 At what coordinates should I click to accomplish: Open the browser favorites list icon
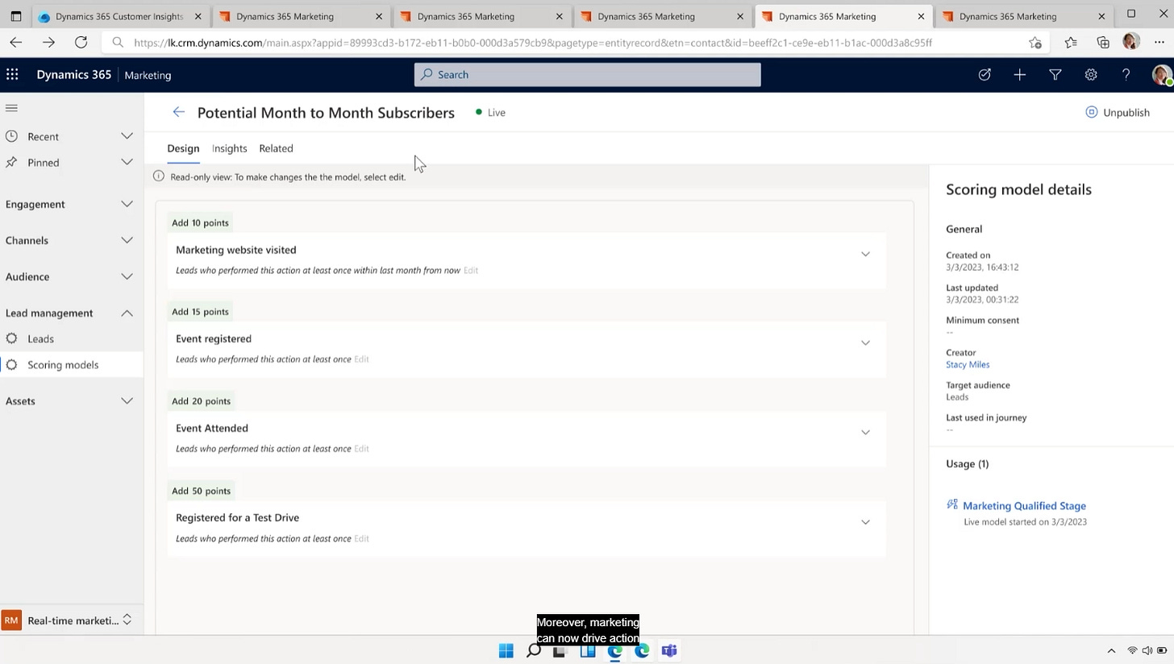(1071, 43)
